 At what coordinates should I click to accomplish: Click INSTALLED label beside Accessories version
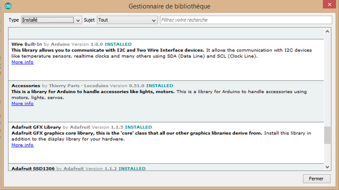pyautogui.click(x=159, y=86)
